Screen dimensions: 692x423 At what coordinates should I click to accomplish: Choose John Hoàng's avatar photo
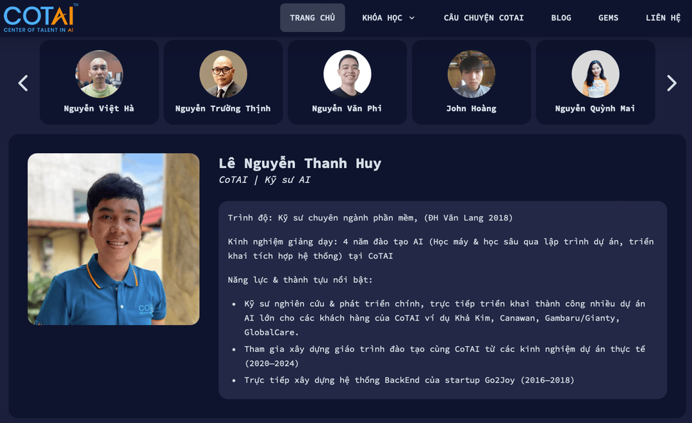471,74
